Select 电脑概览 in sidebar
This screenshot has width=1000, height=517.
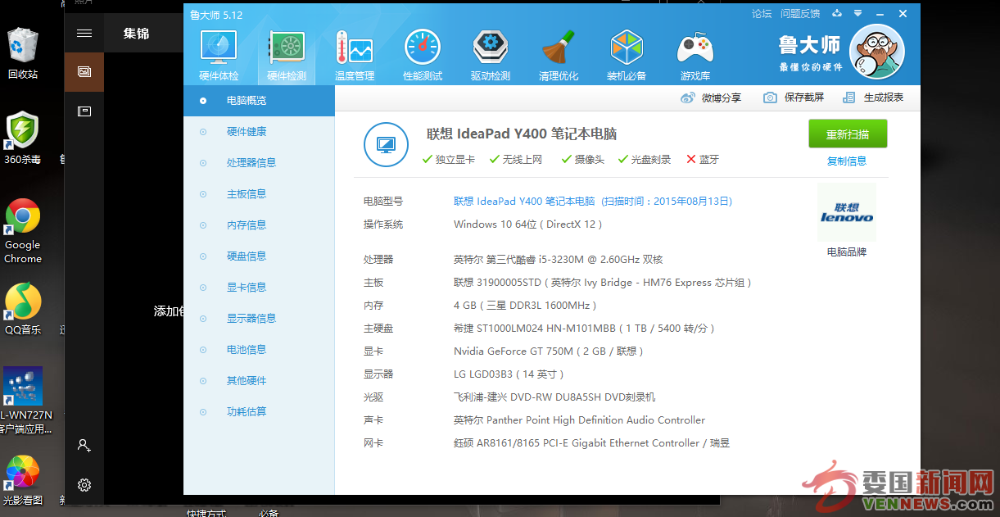point(259,101)
